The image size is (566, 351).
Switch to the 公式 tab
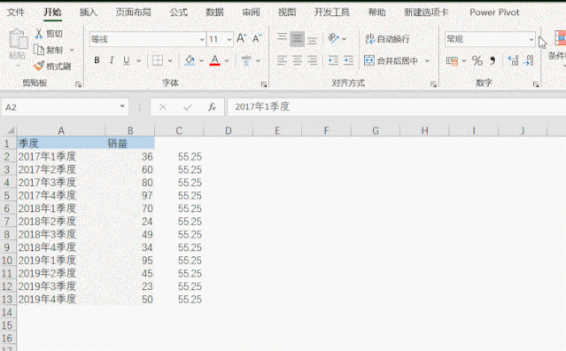point(179,12)
